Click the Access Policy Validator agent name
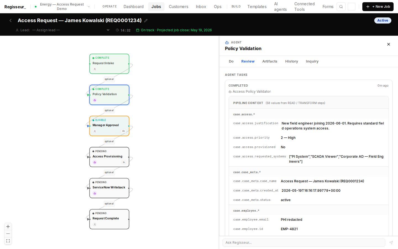 (x=252, y=92)
